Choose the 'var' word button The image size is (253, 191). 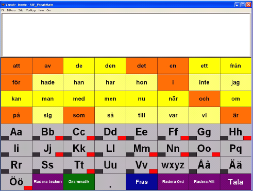pyautogui.click(x=173, y=115)
